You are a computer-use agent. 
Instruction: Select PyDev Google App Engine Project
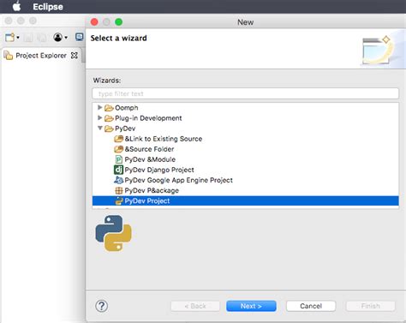click(178, 180)
